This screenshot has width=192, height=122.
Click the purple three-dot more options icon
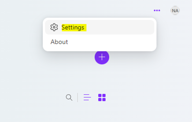[157, 10]
